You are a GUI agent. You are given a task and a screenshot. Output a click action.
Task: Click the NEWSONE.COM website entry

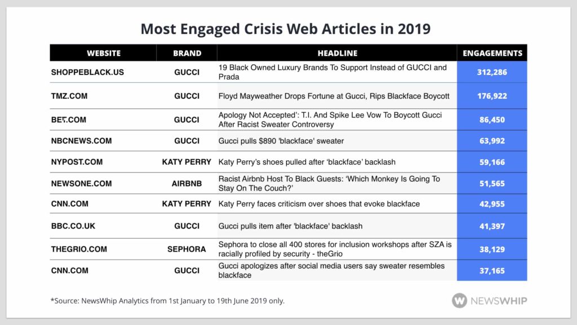coord(81,183)
